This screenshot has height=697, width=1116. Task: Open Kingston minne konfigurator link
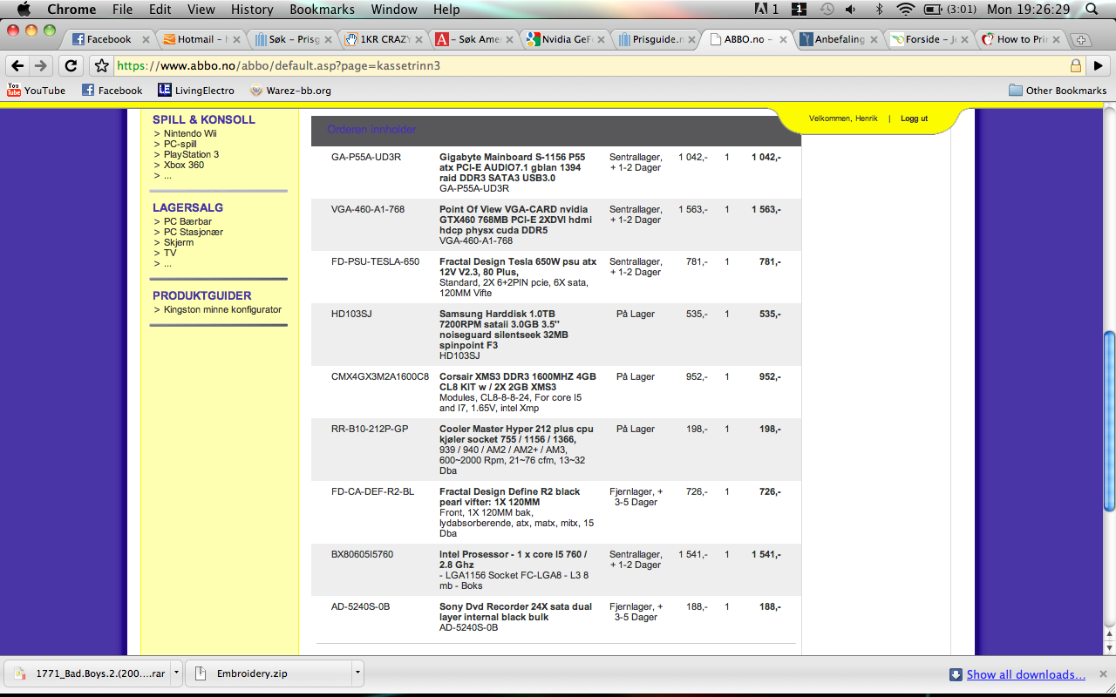pyautogui.click(x=222, y=309)
